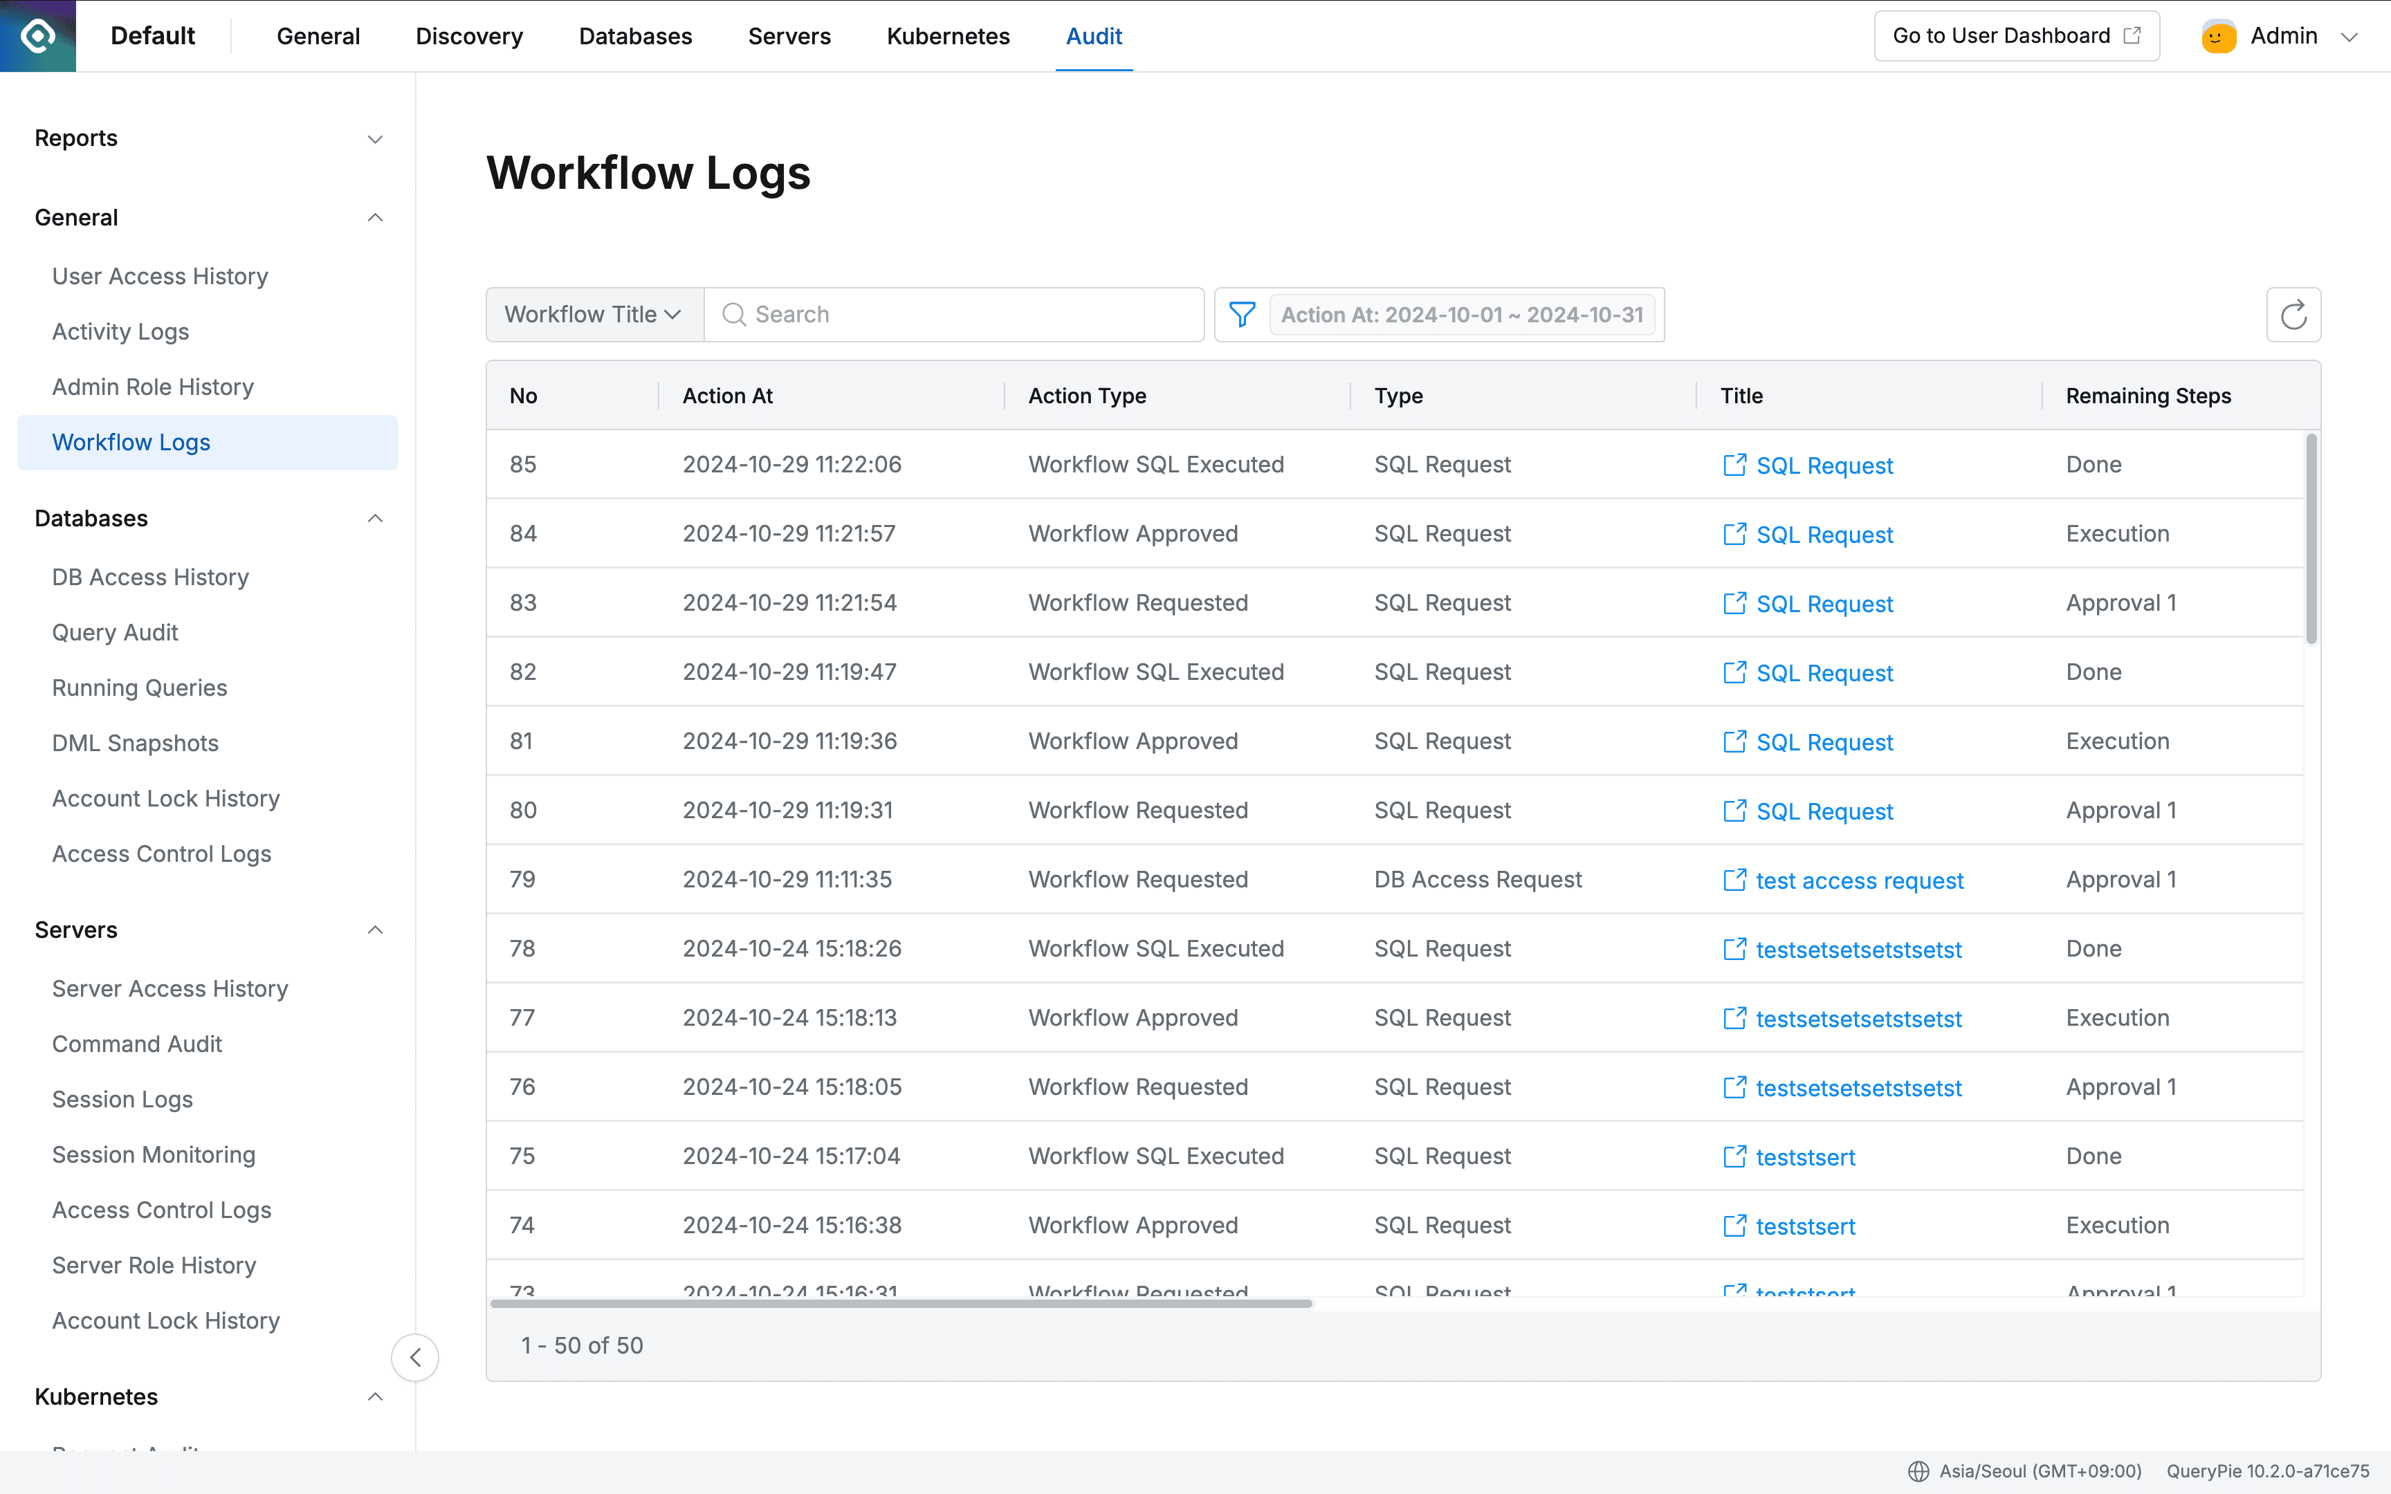Switch to the Kubernetes tab
The height and width of the screenshot is (1494, 2391).
[948, 35]
